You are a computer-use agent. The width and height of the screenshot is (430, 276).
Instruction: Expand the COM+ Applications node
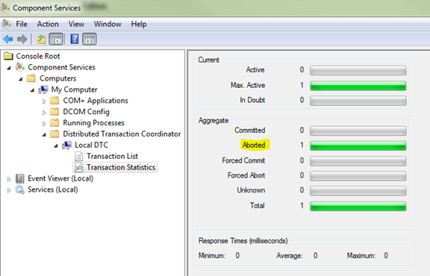coord(44,101)
